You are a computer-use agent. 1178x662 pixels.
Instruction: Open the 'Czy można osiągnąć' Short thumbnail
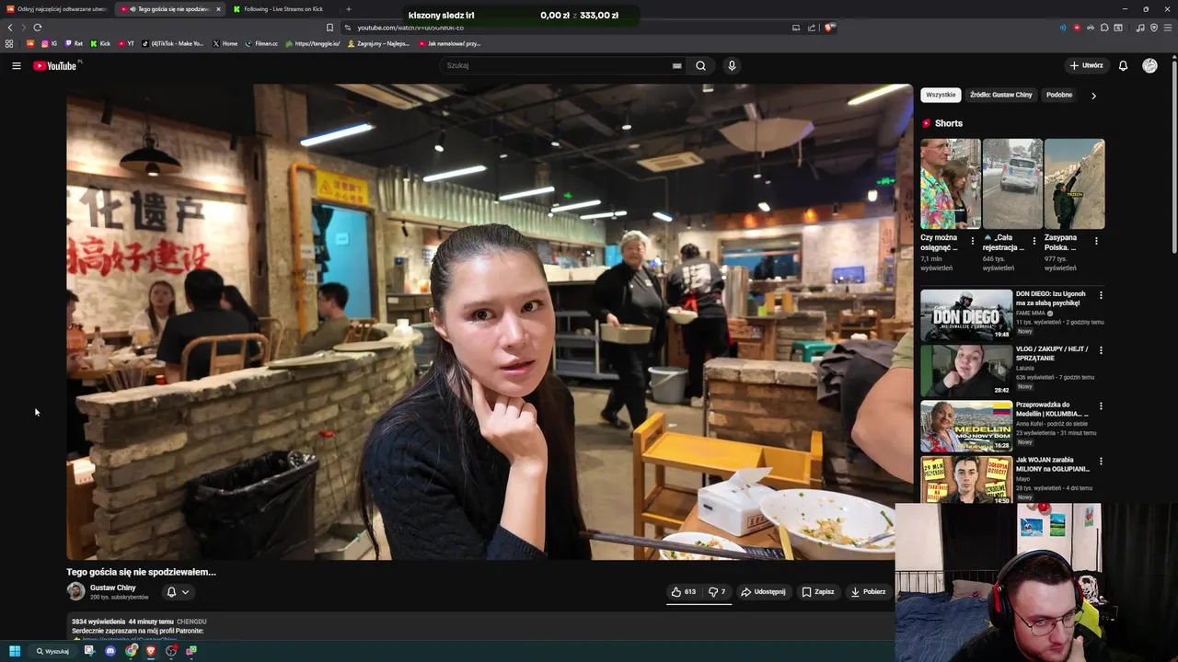tap(950, 184)
